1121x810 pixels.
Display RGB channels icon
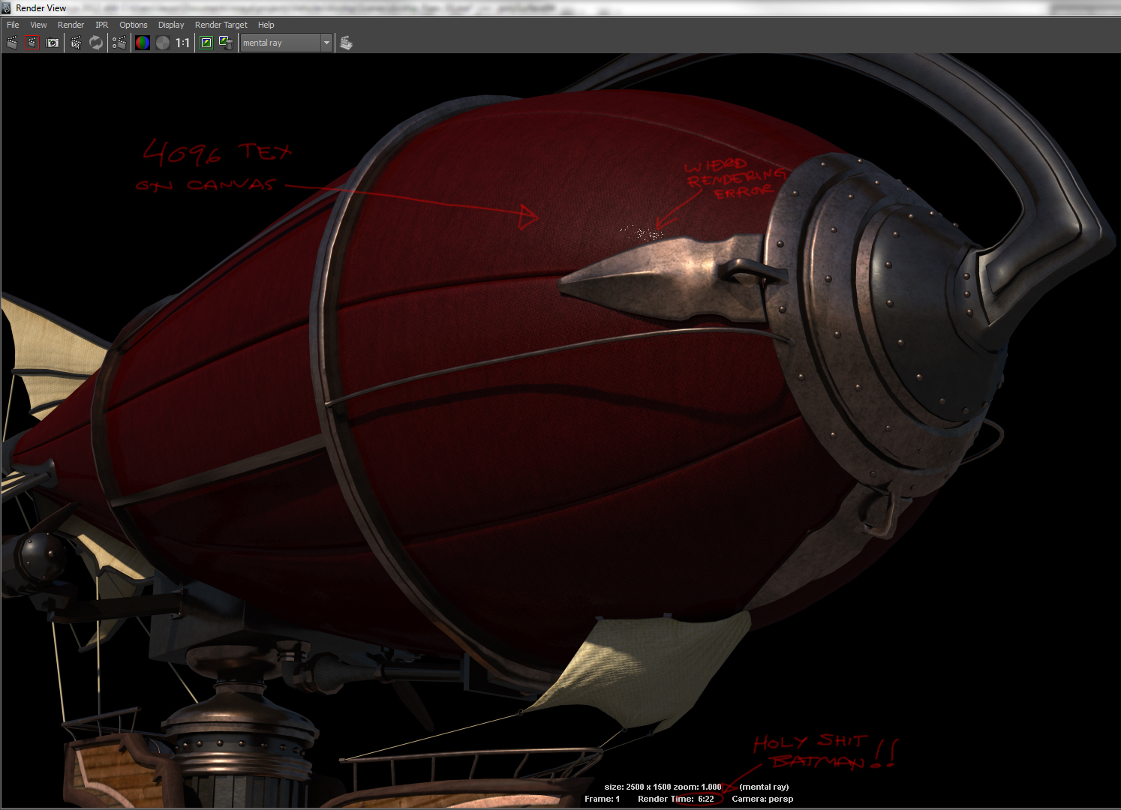[143, 43]
